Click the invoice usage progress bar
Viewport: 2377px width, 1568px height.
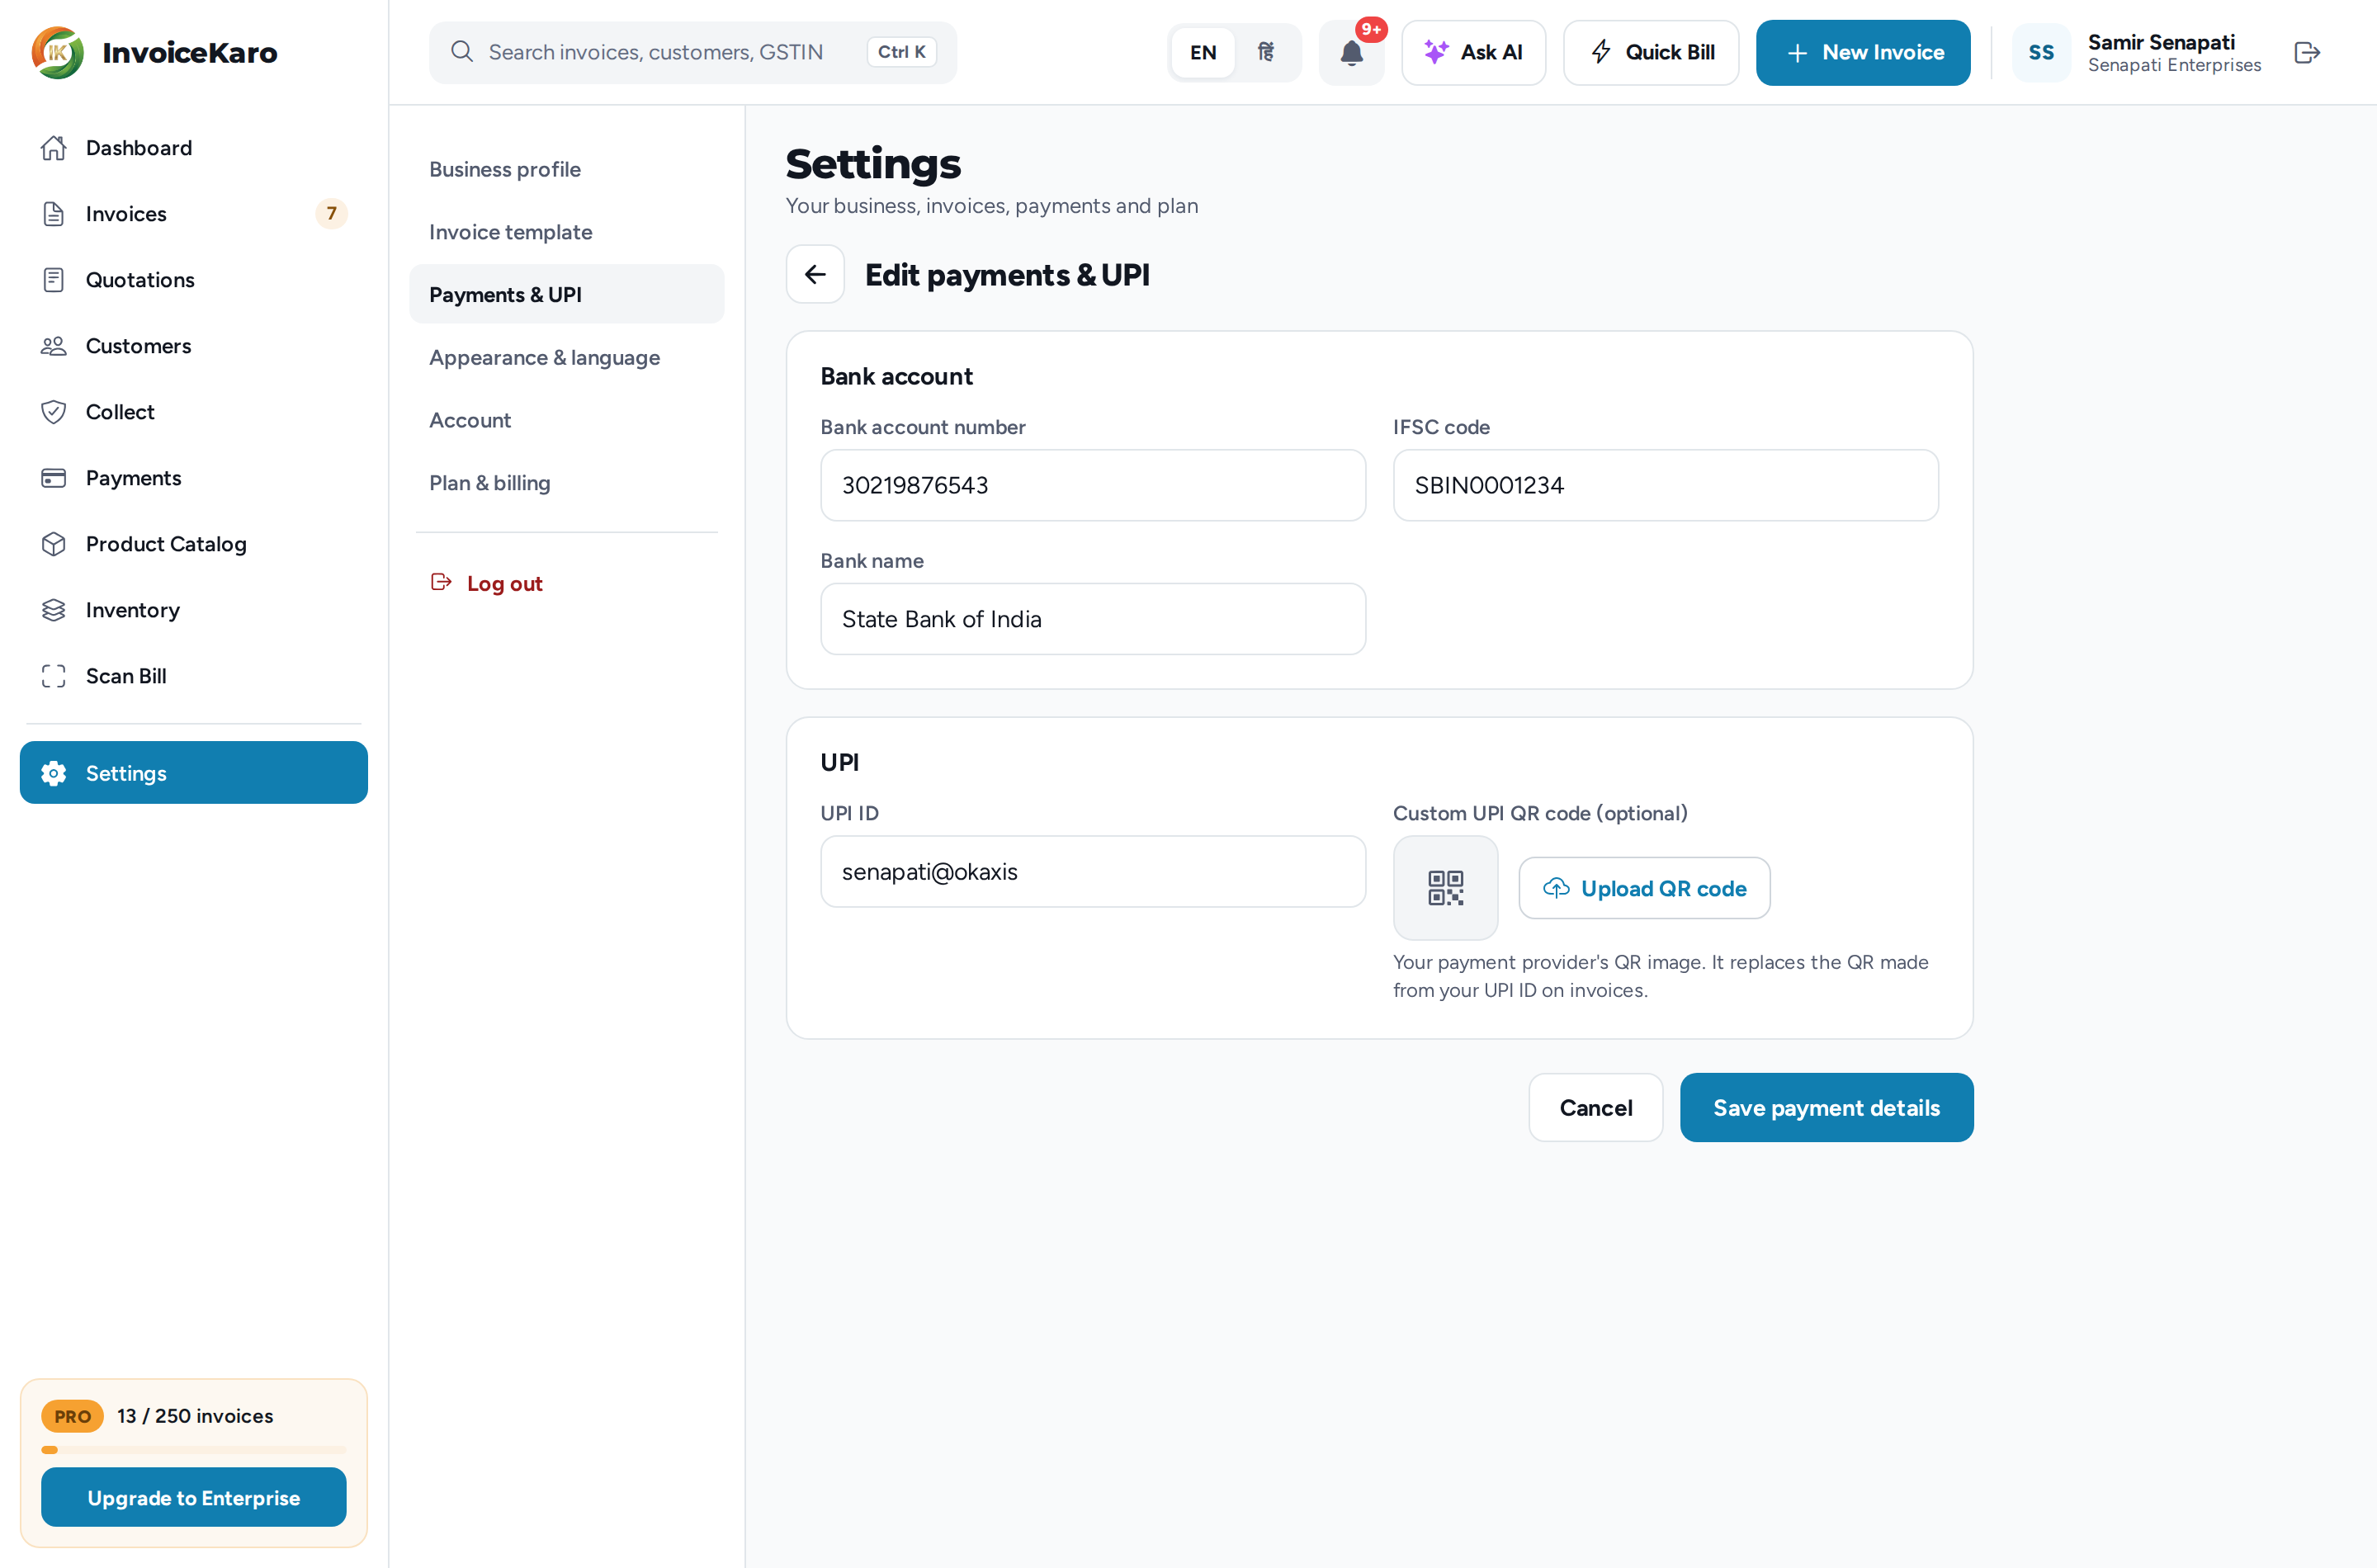click(x=194, y=1449)
